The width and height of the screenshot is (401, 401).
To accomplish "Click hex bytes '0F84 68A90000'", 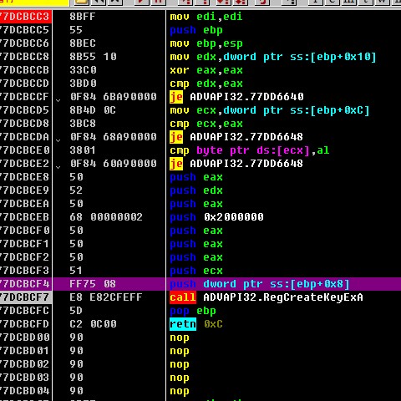I will click(x=113, y=137).
